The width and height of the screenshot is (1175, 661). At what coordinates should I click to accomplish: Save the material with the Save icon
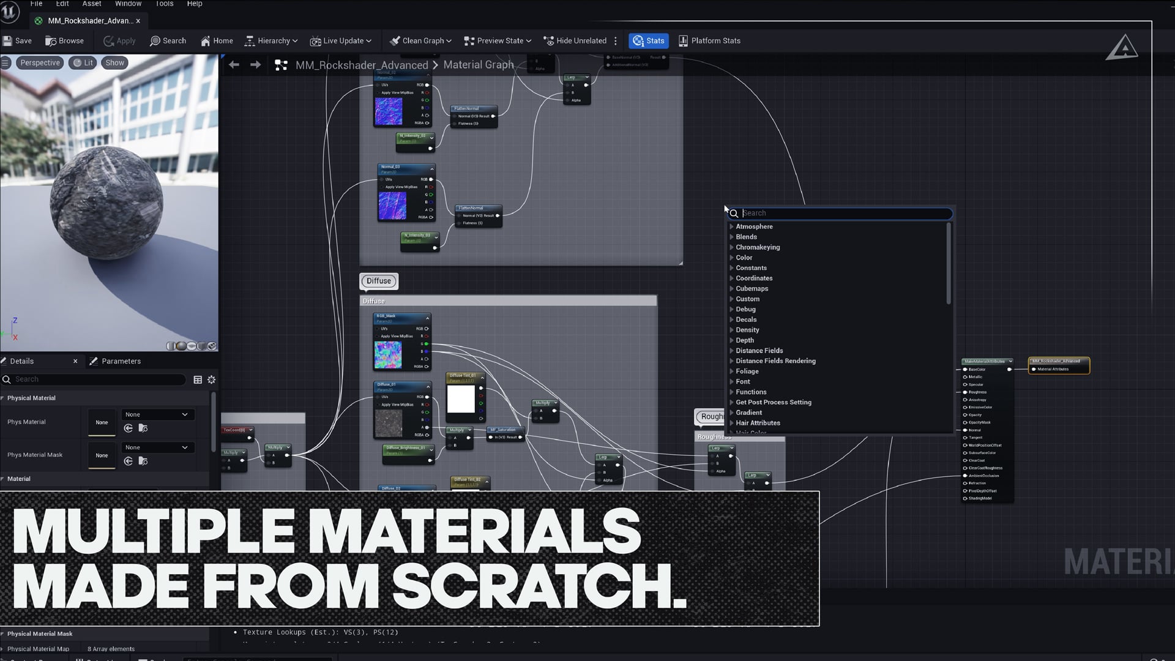7,41
